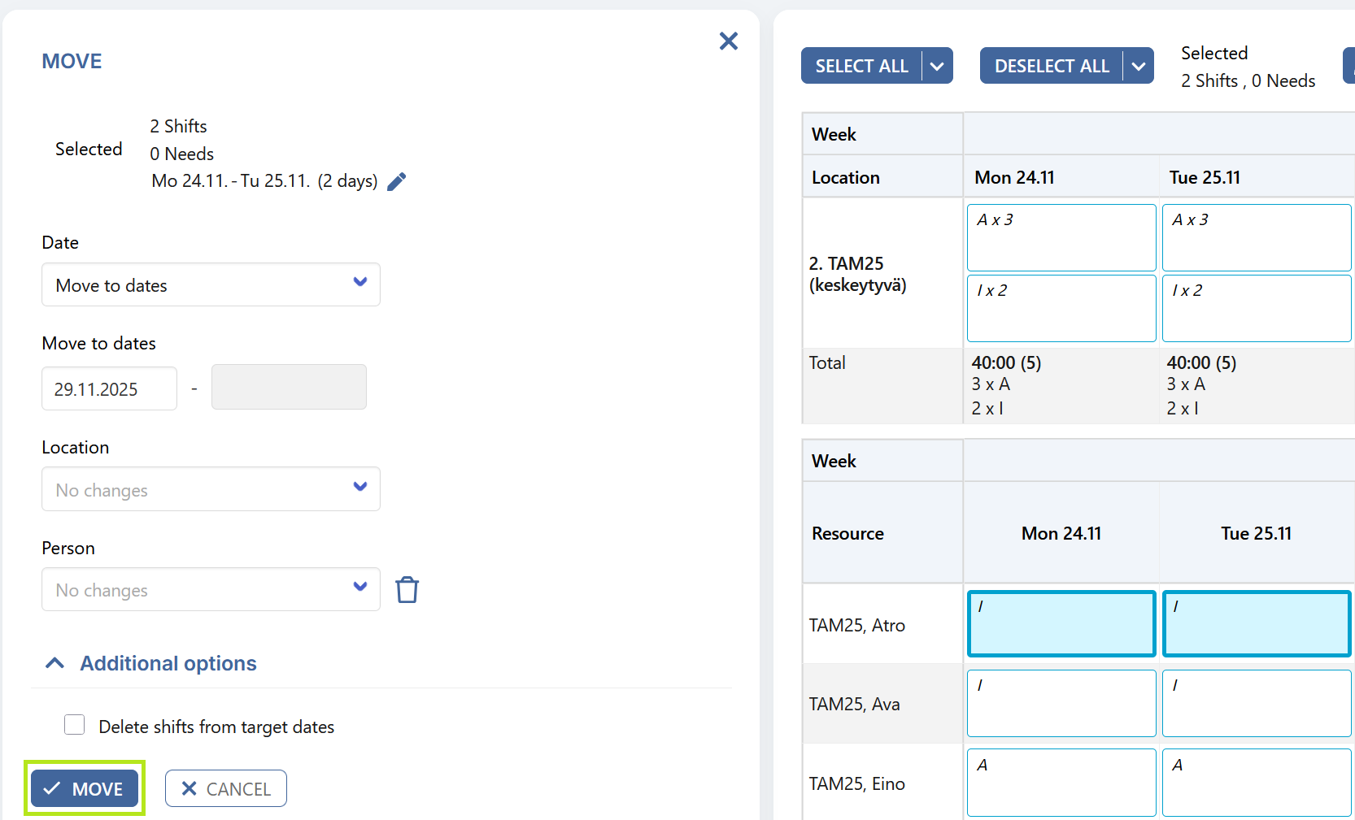
Task: Close the Move panel with X
Action: click(x=729, y=41)
